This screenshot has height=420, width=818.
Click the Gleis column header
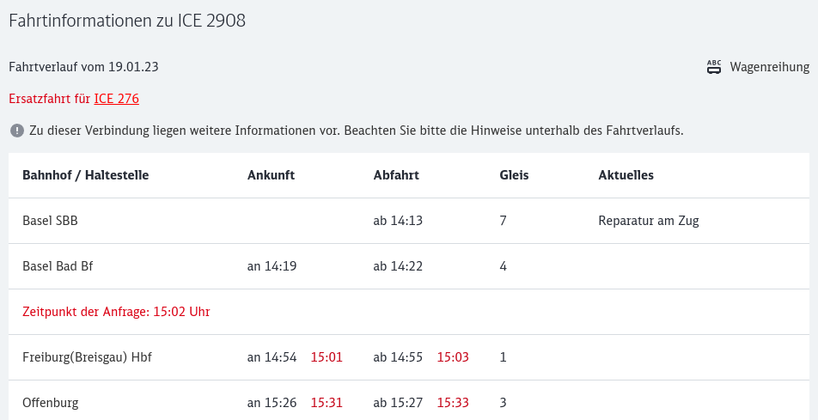click(514, 175)
